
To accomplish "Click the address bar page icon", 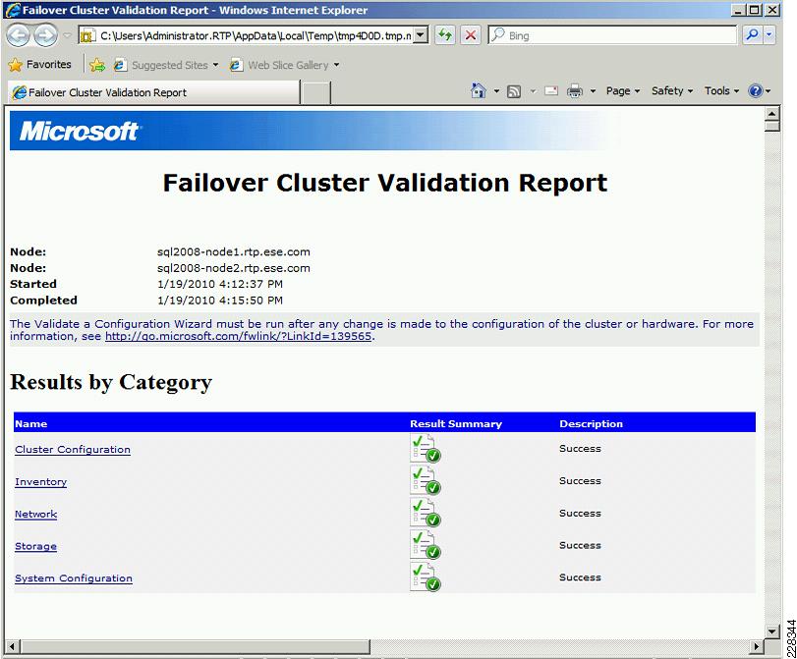I will (x=87, y=35).
